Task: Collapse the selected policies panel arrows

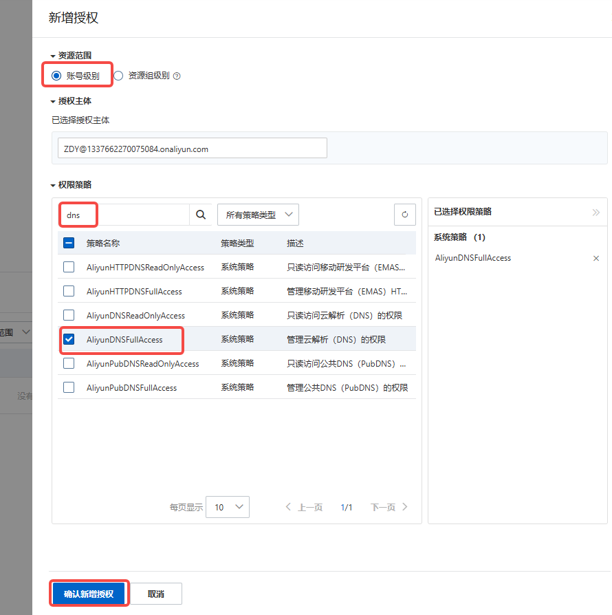Action: (x=595, y=213)
